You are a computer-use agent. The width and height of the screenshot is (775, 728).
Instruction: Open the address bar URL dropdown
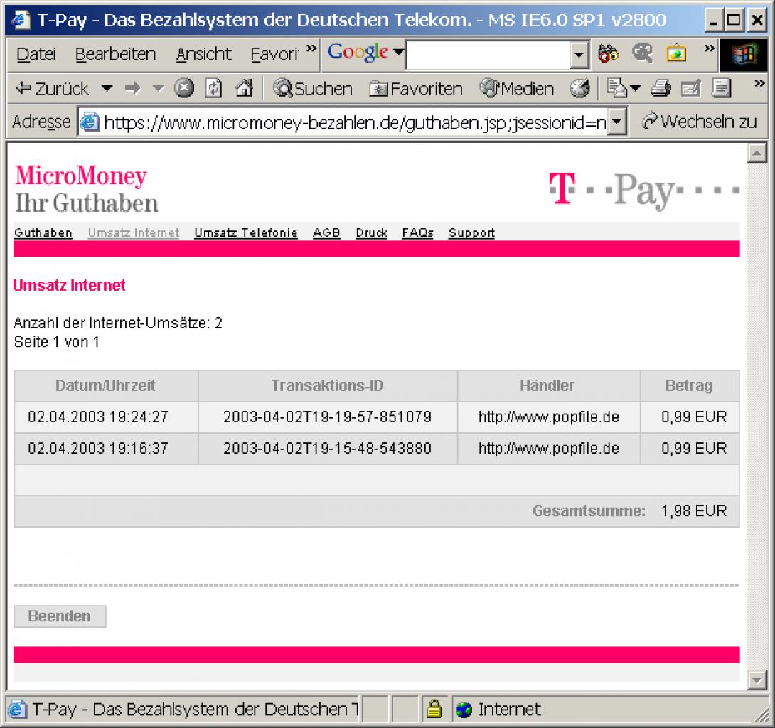617,122
